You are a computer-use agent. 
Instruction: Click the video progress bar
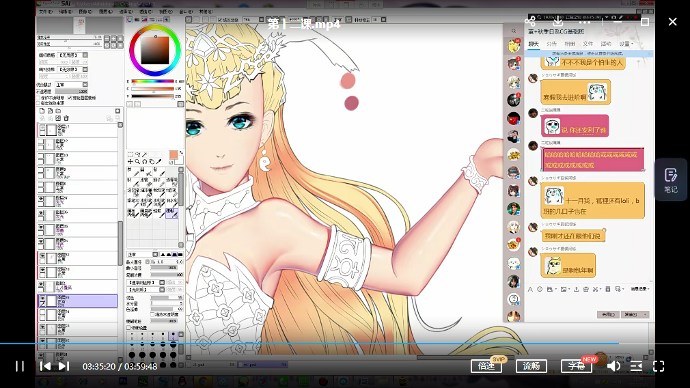345,343
